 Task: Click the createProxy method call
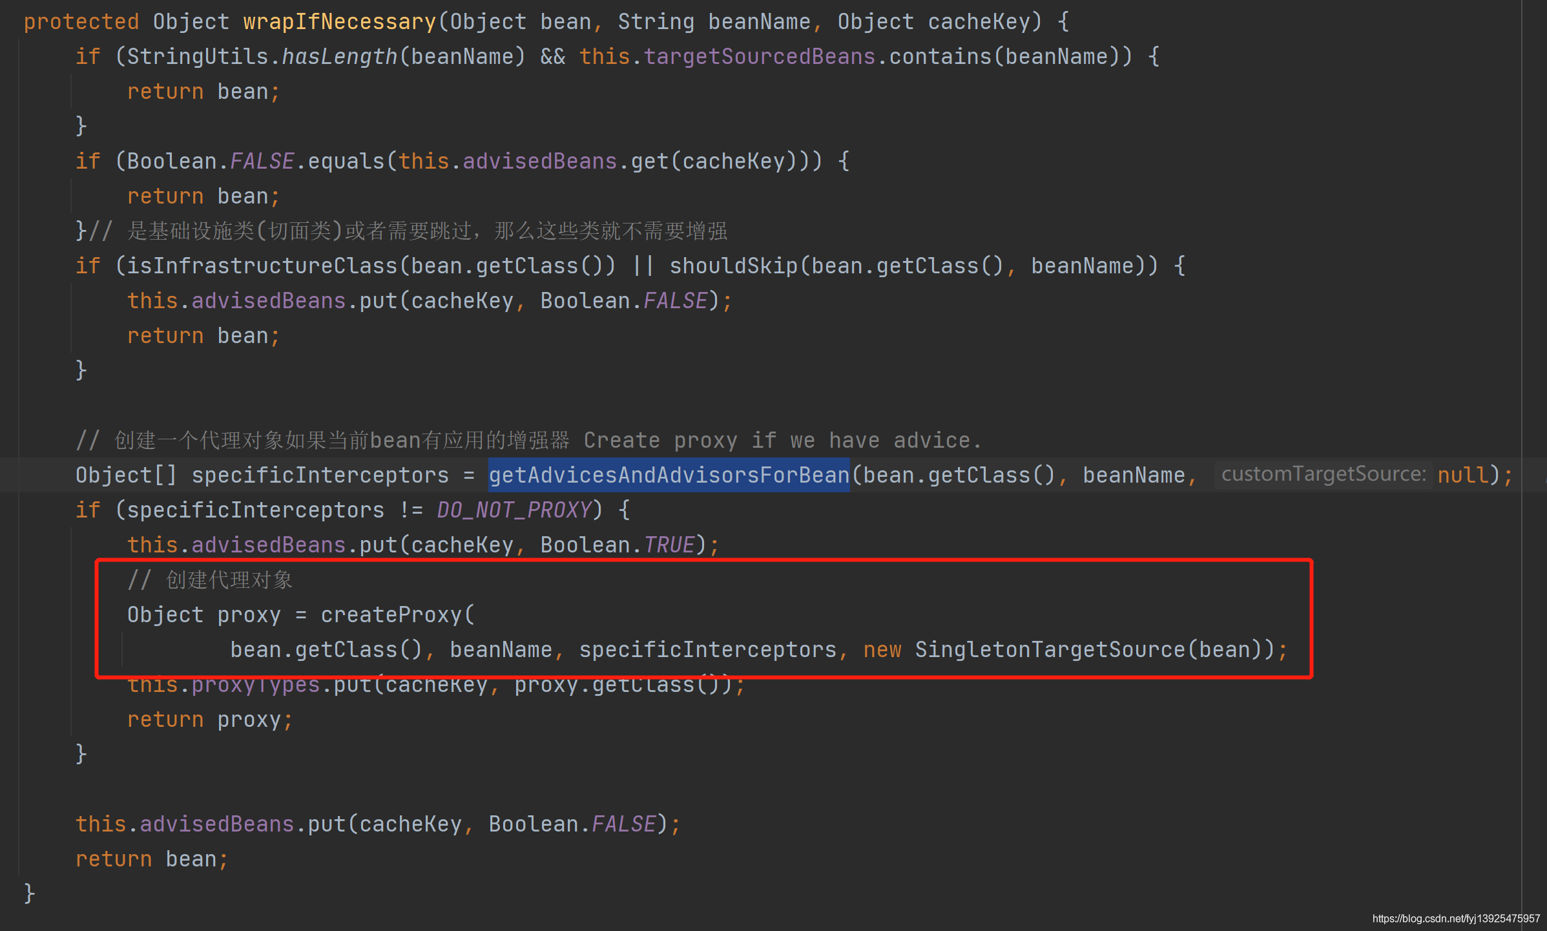(x=391, y=615)
